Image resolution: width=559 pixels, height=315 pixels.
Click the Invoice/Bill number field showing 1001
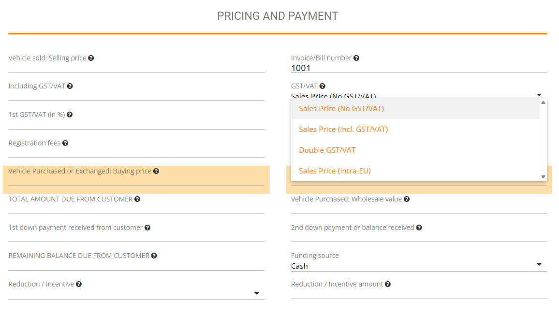pos(418,68)
